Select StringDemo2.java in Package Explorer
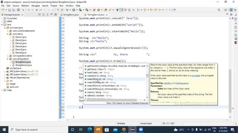Image resolution: width=238 pixels, height=133 pixels. (23, 65)
